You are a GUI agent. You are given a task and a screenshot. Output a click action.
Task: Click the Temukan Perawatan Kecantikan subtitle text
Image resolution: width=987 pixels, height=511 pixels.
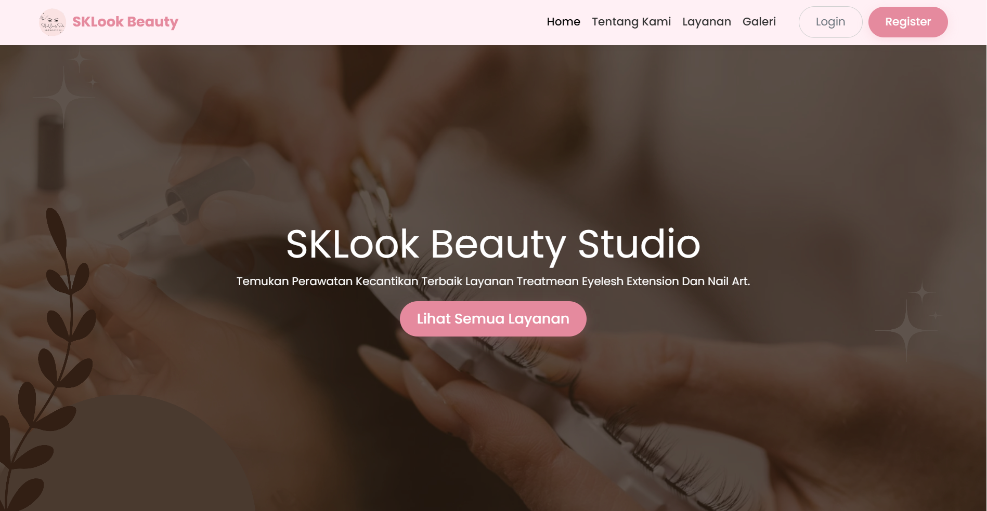coord(493,281)
